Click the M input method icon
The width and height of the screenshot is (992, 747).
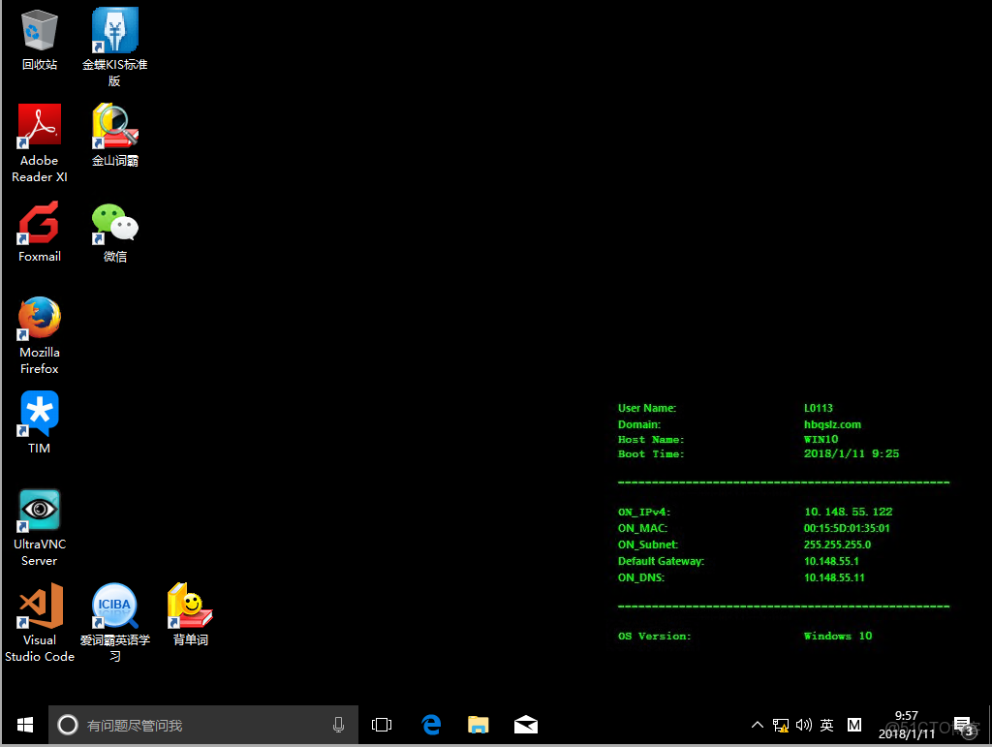pyautogui.click(x=854, y=725)
